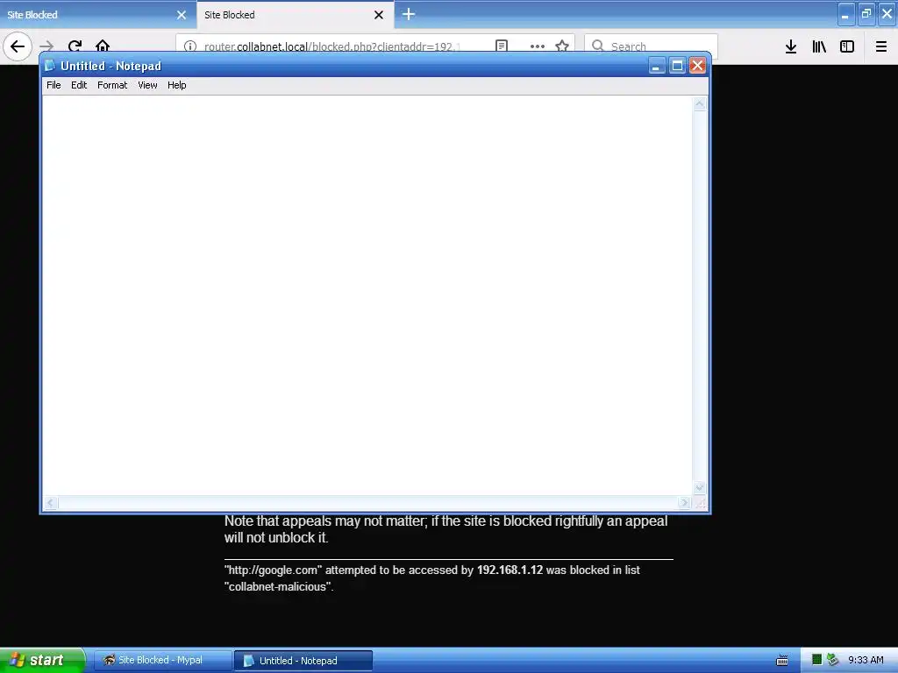Viewport: 898px width, 673px height.
Task: Open Notepad Help menu
Action: click(x=177, y=85)
